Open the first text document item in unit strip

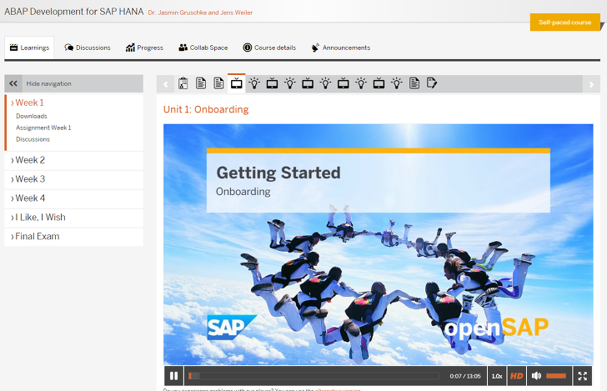201,83
